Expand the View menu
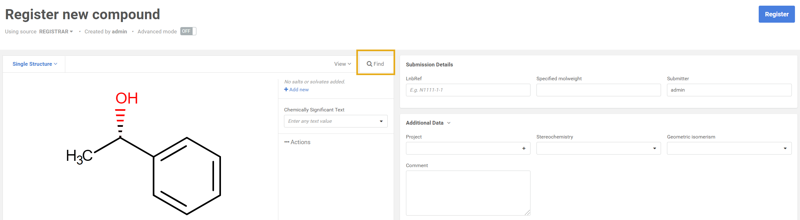 pos(342,64)
